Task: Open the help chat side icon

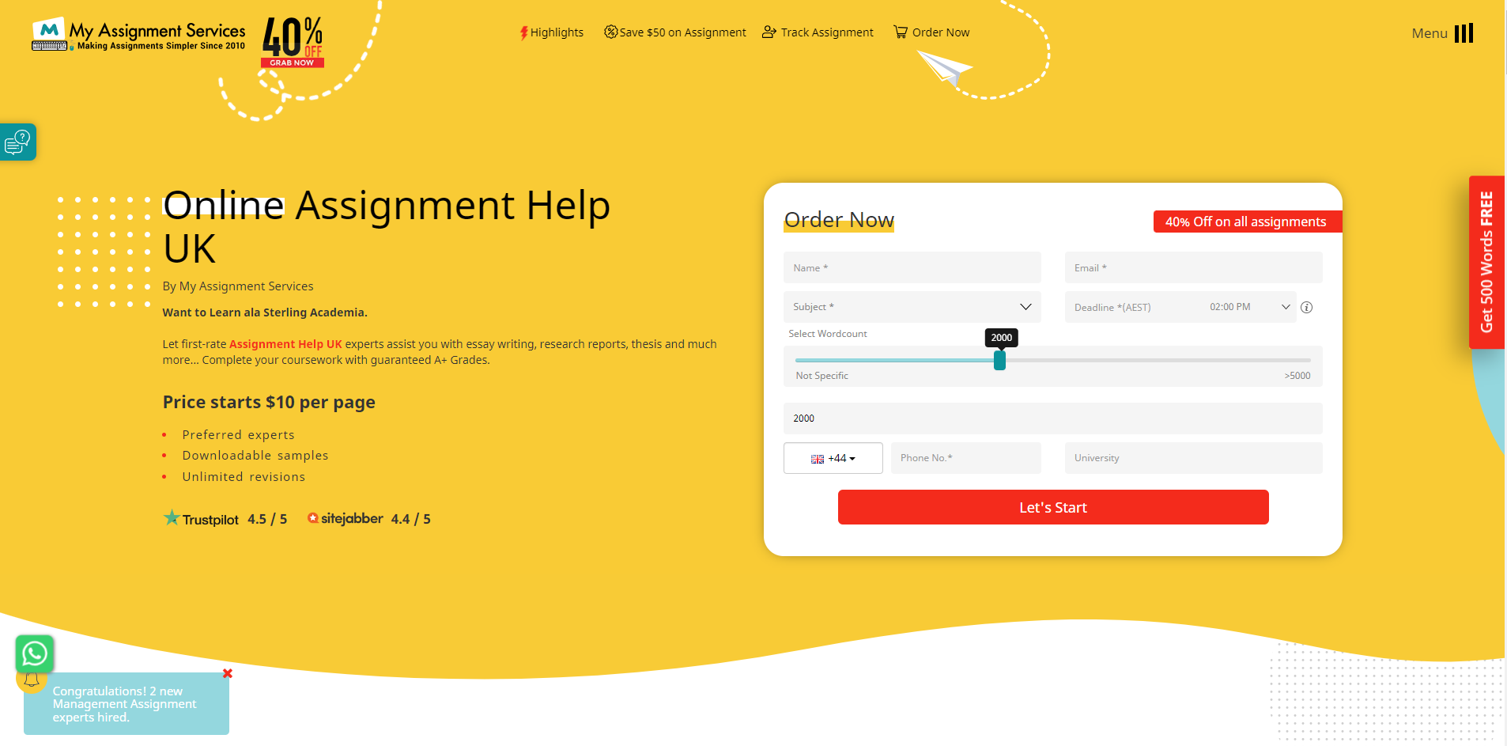Action: 17,142
